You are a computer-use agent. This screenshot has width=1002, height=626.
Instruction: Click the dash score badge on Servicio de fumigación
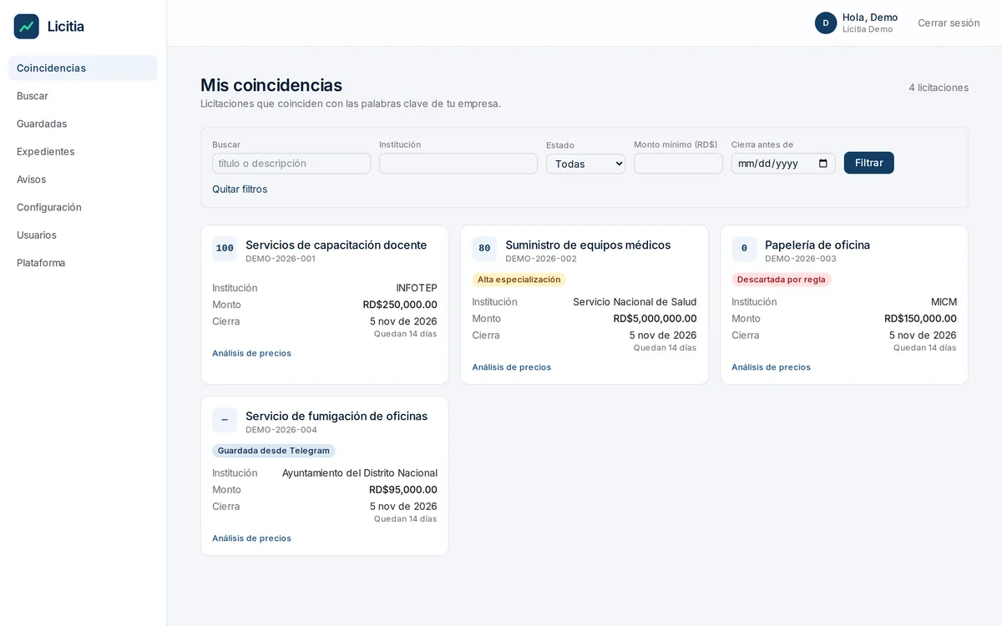click(225, 420)
